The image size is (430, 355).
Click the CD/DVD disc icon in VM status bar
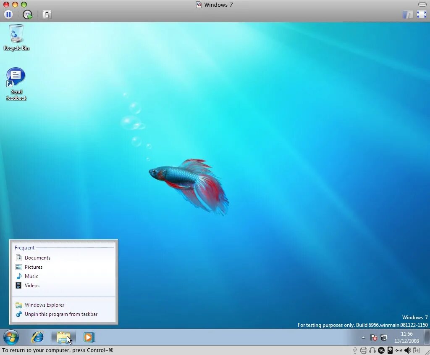[381, 350]
